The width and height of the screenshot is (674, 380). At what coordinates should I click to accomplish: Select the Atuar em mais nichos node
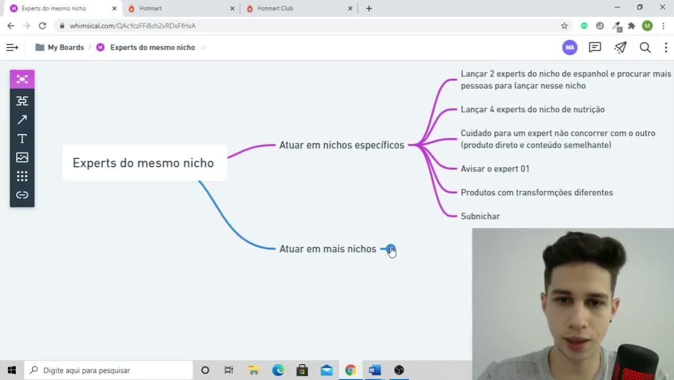[328, 249]
